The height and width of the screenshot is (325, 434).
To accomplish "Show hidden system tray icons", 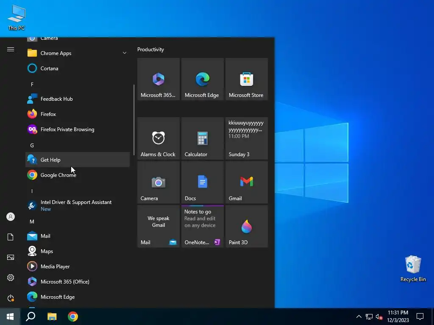I will pyautogui.click(x=359, y=317).
